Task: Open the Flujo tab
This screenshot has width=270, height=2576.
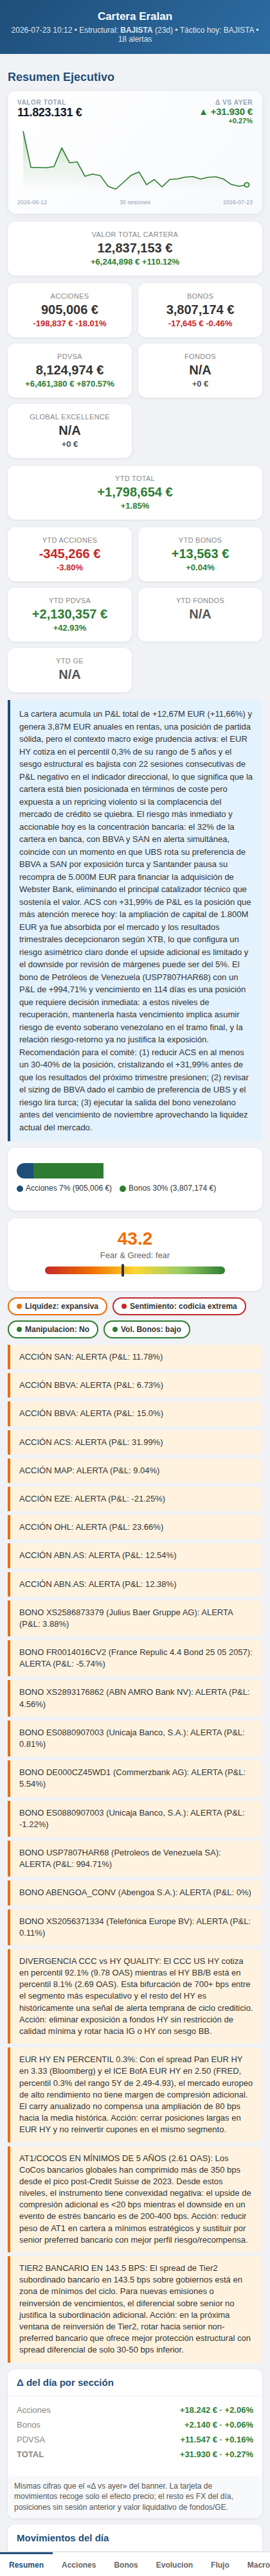Action: (x=220, y=2564)
